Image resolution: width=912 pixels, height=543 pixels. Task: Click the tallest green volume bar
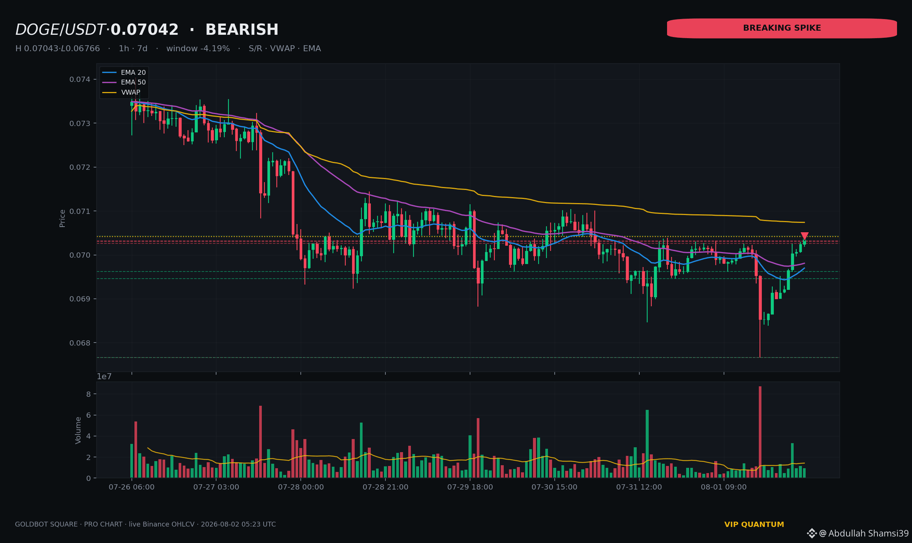[x=647, y=444]
